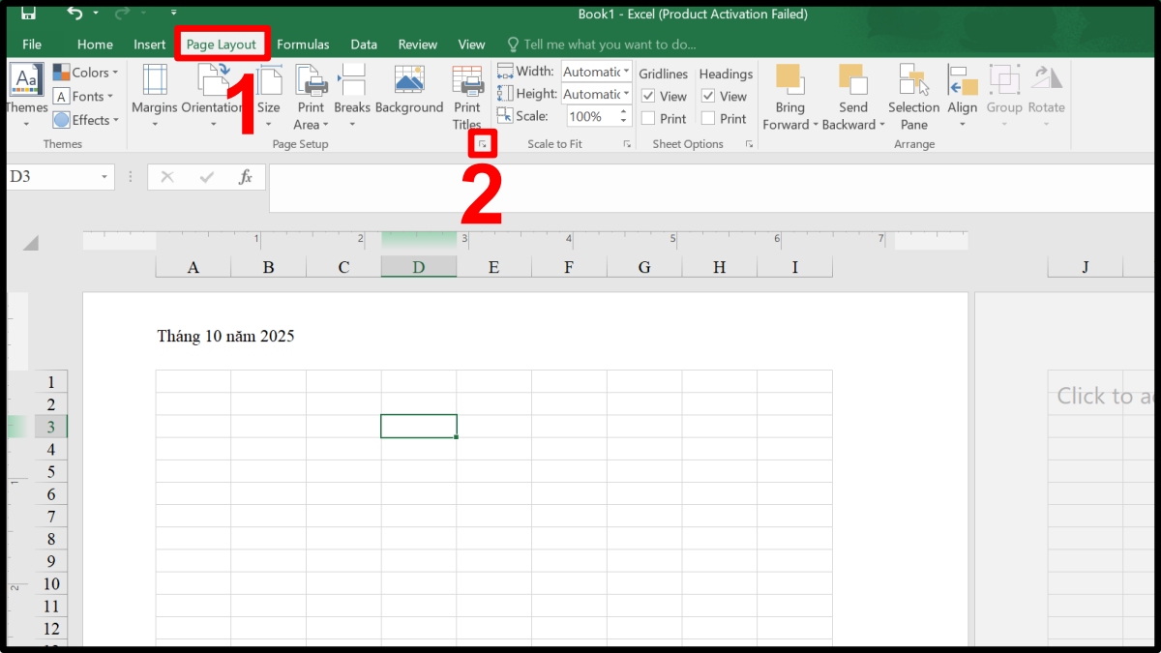The height and width of the screenshot is (653, 1161).
Task: Increase Scale using the stepper arrow
Action: [622, 110]
